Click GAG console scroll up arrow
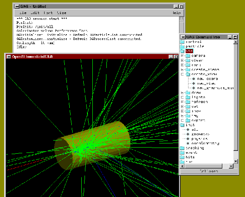The width and height of the screenshot is (245, 197). click(181, 19)
